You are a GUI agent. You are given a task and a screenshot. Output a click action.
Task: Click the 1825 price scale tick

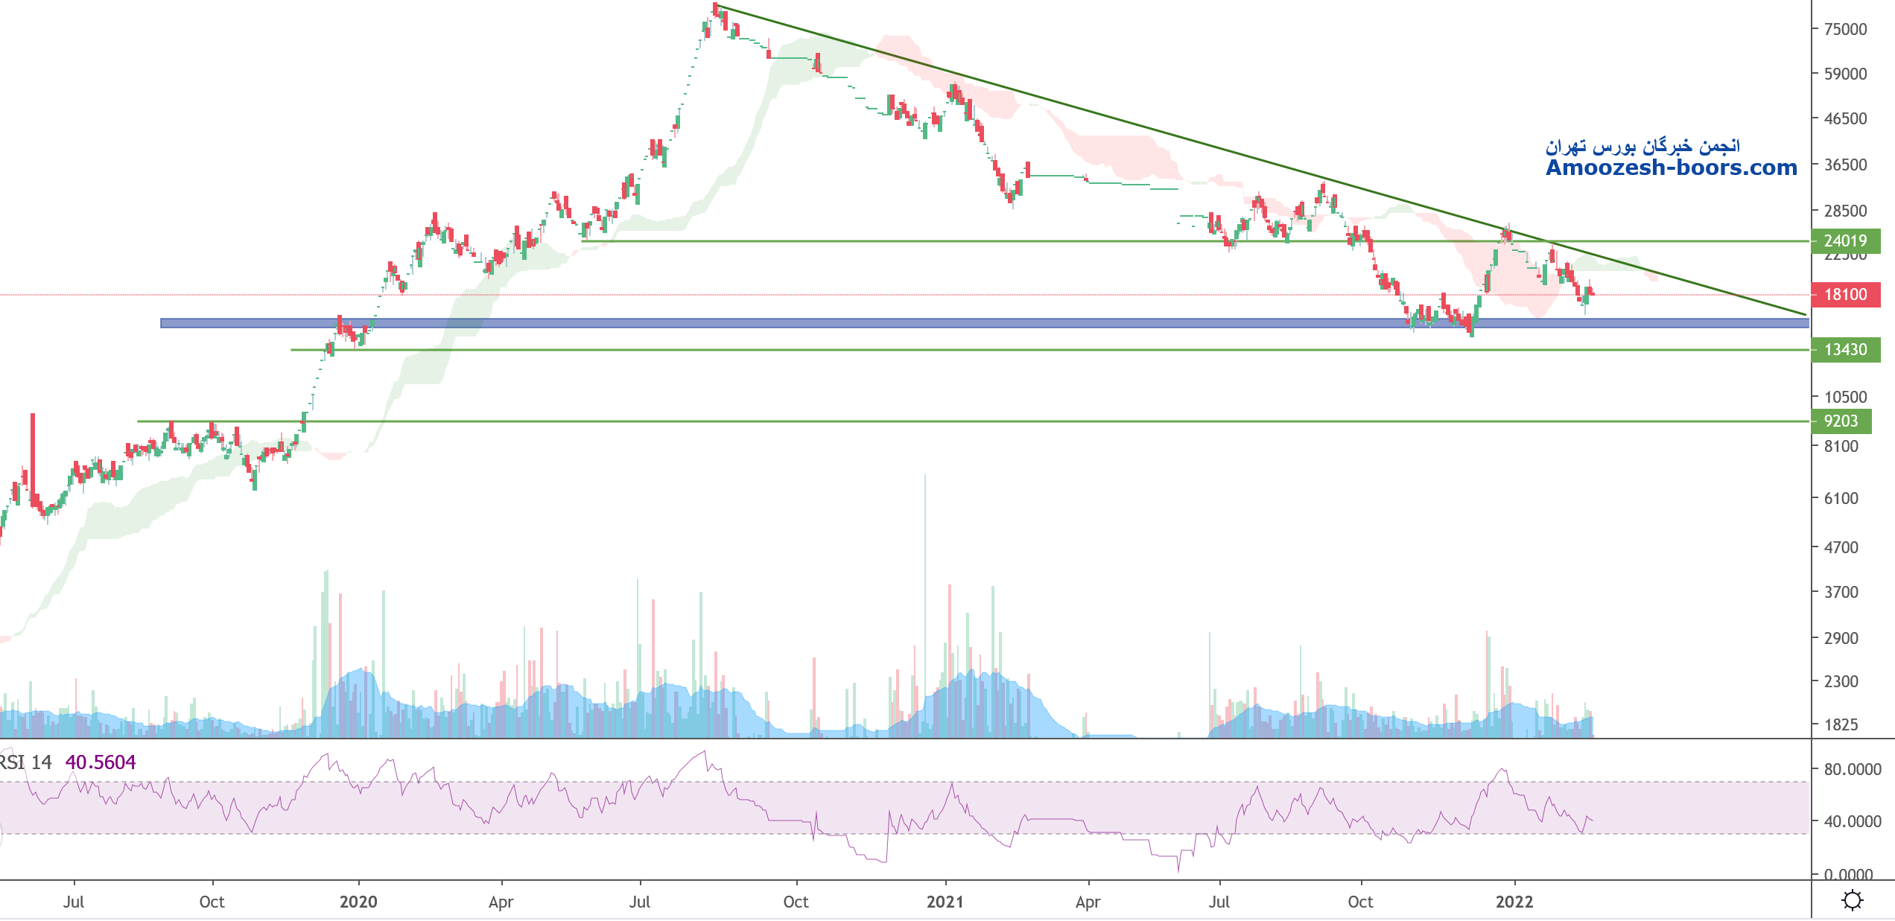coord(1841,725)
